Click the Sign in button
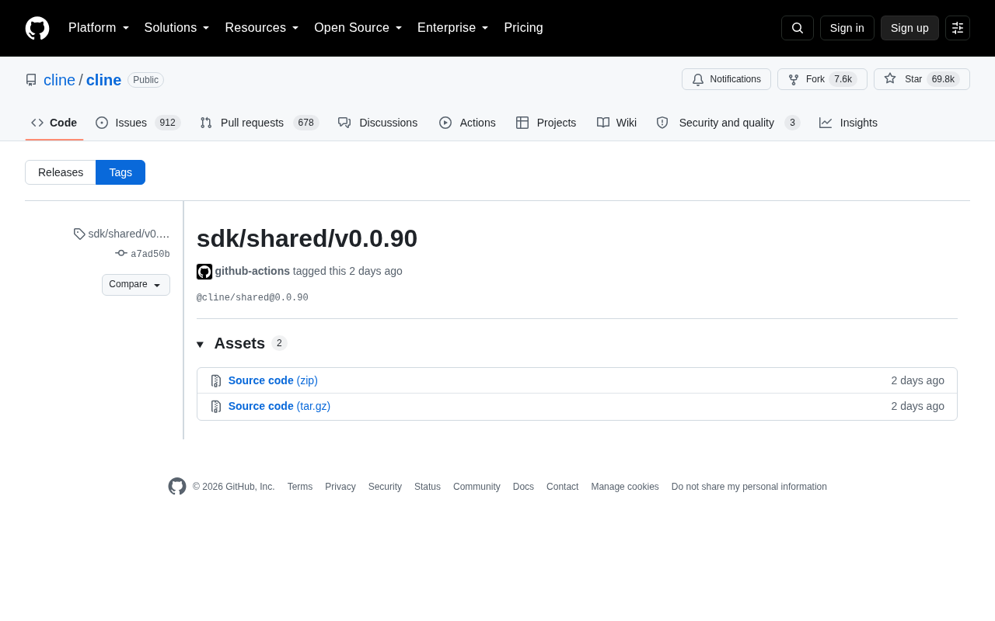 coord(847,28)
